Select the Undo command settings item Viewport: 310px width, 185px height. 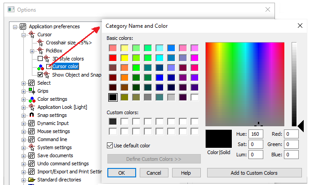pos(63,163)
